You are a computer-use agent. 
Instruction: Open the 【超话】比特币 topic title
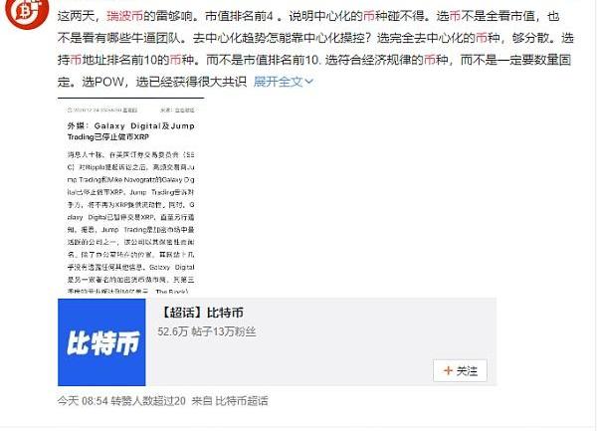pos(201,313)
